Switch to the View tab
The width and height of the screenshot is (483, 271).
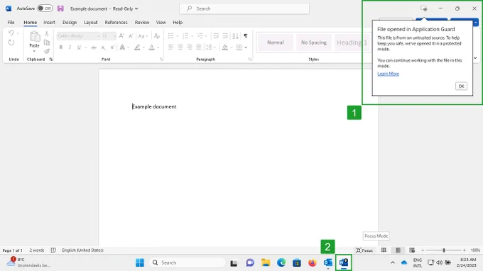tap(161, 23)
